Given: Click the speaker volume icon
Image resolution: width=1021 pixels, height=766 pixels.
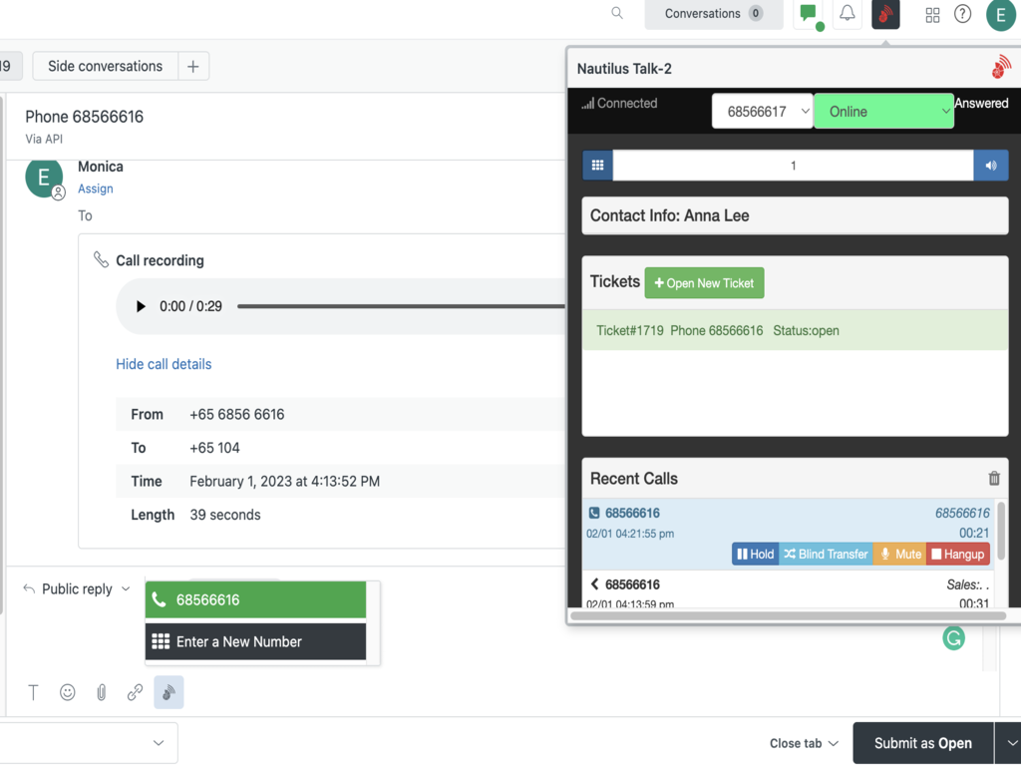Looking at the screenshot, I should (991, 166).
